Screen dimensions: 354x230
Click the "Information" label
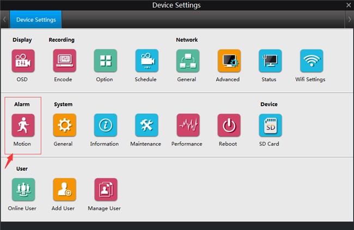tap(105, 144)
